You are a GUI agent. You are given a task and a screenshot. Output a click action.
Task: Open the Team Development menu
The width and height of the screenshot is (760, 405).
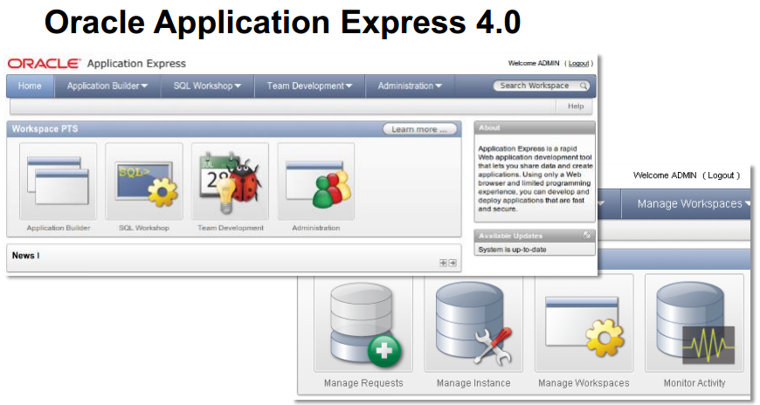pyautogui.click(x=309, y=86)
